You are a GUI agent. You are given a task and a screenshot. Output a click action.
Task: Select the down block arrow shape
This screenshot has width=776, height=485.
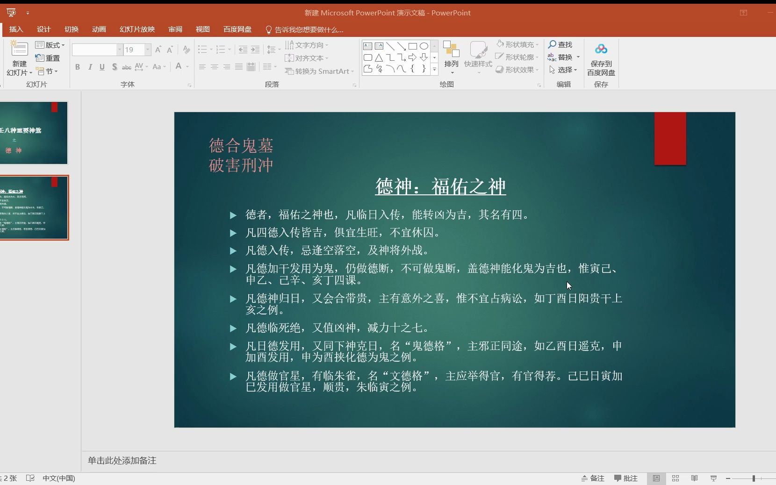pyautogui.click(x=424, y=57)
